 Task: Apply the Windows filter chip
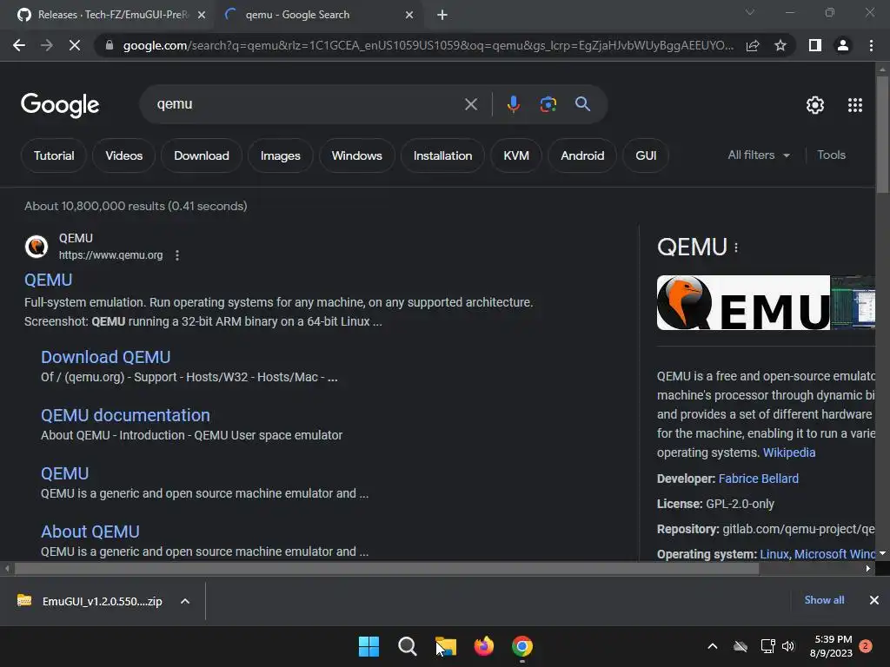[x=357, y=155]
